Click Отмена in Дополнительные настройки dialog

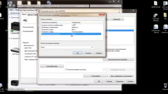point(88,53)
